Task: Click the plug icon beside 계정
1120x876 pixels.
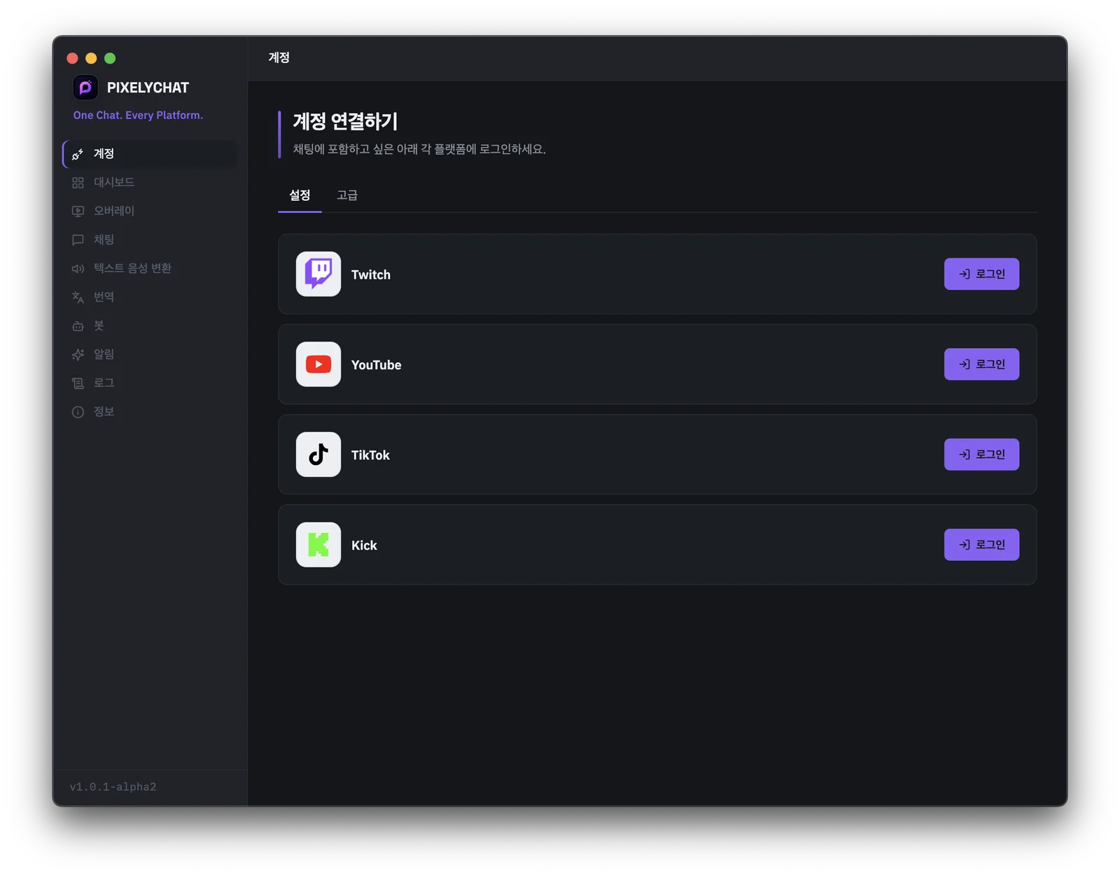Action: point(78,154)
